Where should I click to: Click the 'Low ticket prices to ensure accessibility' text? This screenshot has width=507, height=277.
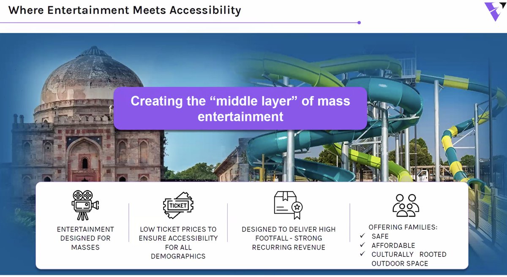point(178,243)
